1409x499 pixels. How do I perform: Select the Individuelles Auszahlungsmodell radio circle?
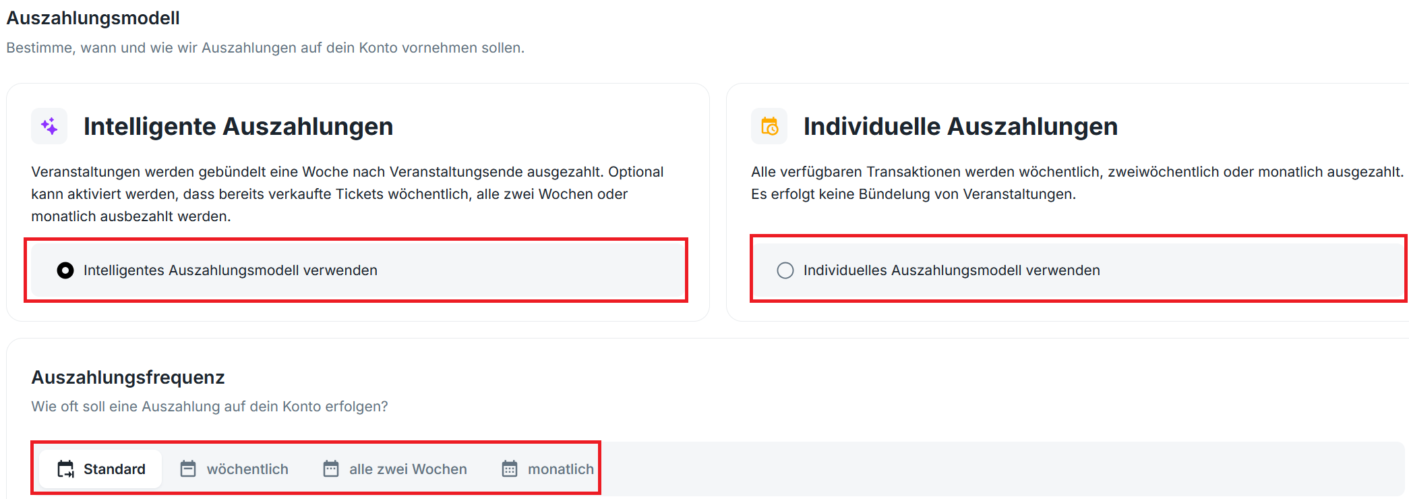click(785, 270)
